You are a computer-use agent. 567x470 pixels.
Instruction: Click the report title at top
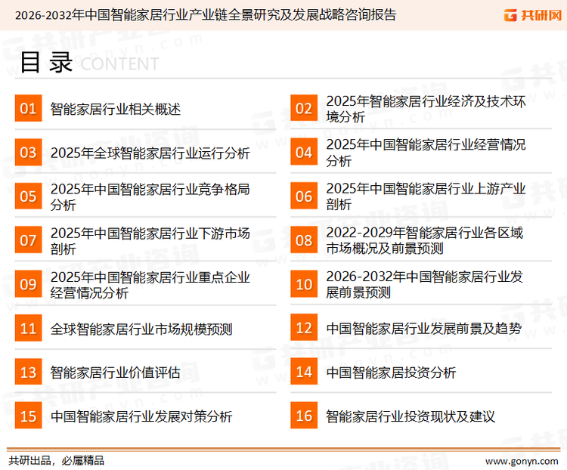click(x=205, y=14)
